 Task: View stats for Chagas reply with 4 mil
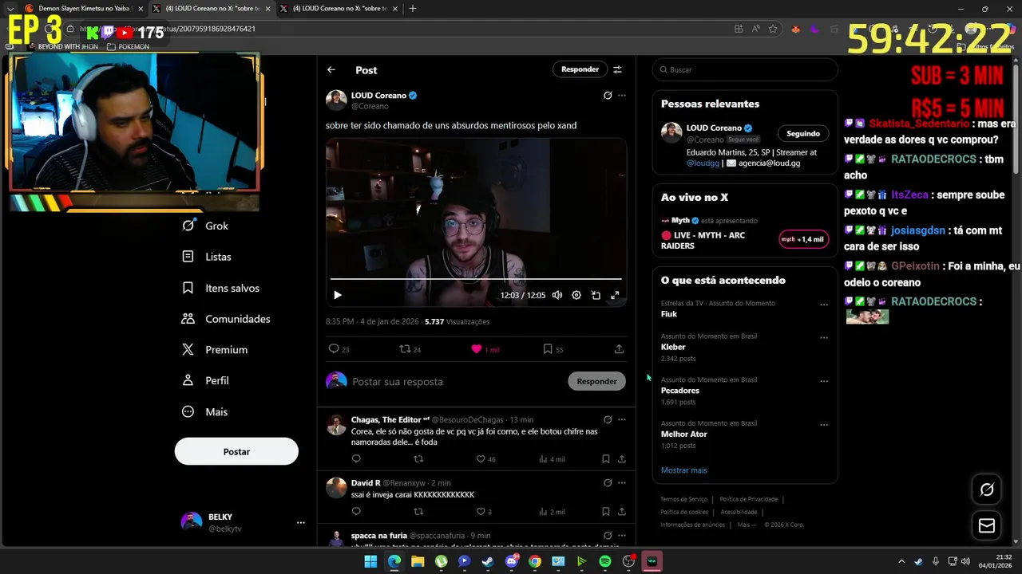552,459
